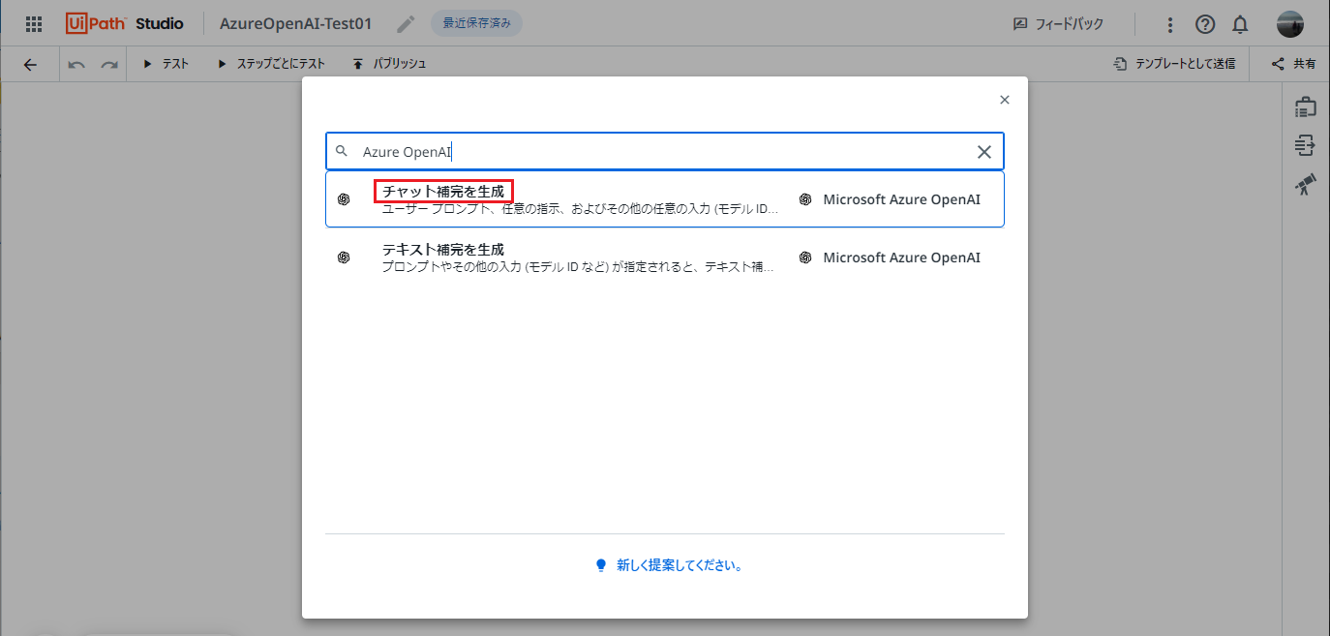Open the help question mark icon
The width and height of the screenshot is (1330, 636).
1205,24
